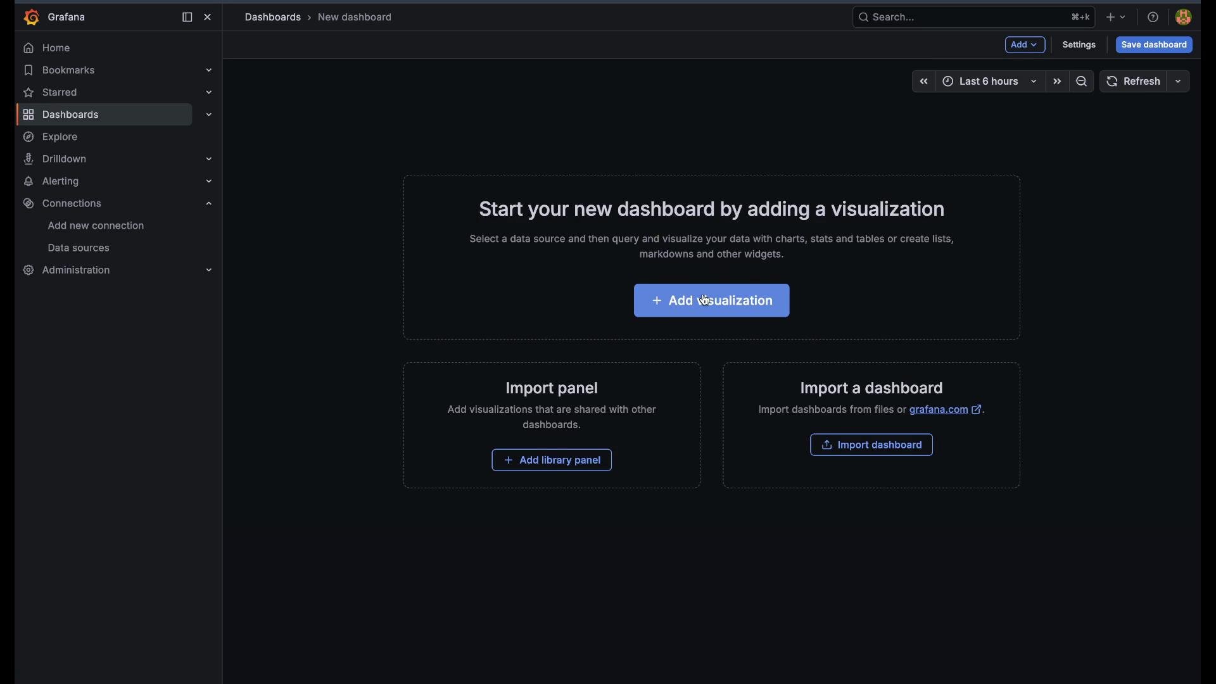Screen dimensions: 1216x684
Task: Click the Connections icon
Action: point(28,203)
